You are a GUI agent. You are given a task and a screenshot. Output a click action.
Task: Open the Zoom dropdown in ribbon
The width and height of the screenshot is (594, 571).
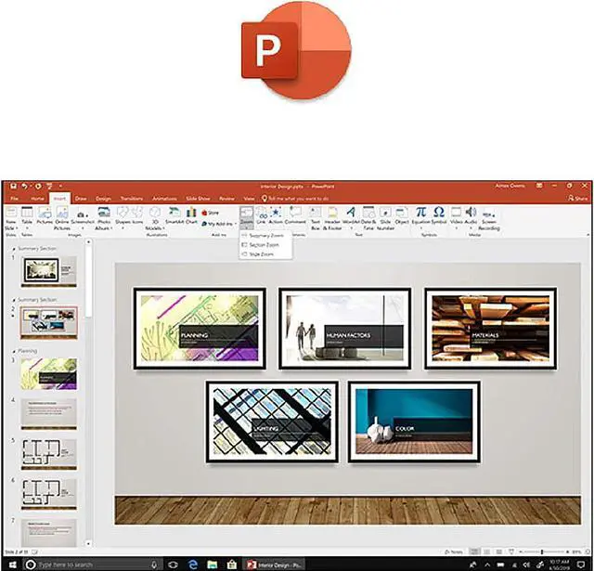click(246, 217)
